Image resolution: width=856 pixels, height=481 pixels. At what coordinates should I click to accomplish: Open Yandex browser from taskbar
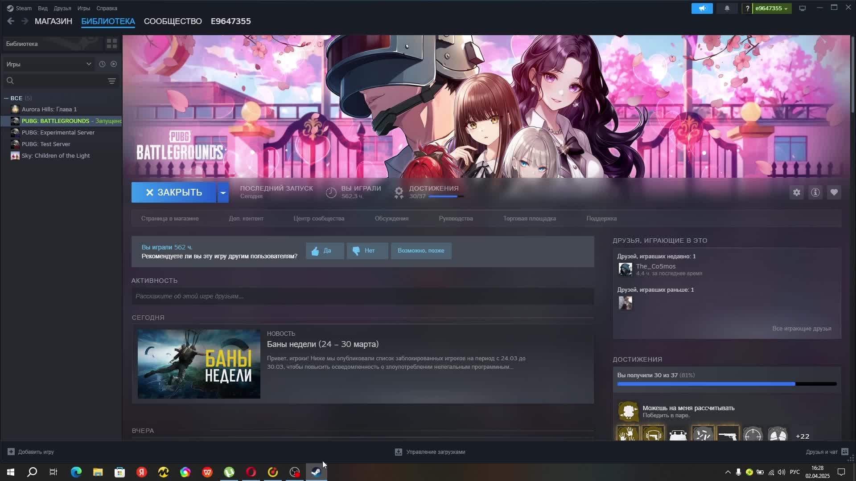tap(142, 472)
